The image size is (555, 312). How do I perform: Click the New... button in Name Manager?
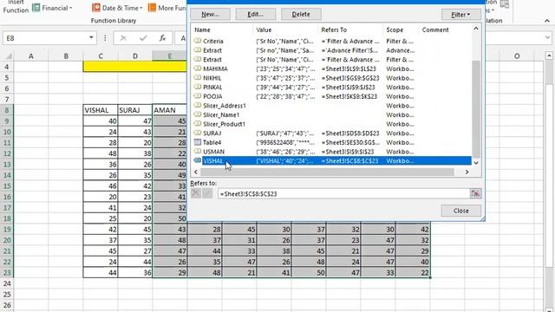(x=210, y=14)
